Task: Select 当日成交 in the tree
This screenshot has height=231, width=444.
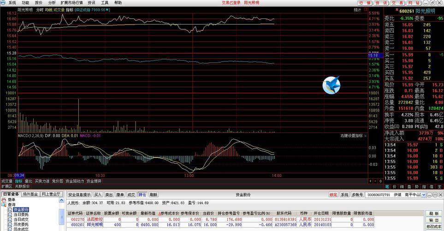Action: pyautogui.click(x=21, y=219)
